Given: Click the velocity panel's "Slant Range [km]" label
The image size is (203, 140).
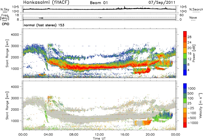Looking at the screenshot, I should (x=7, y=105).
